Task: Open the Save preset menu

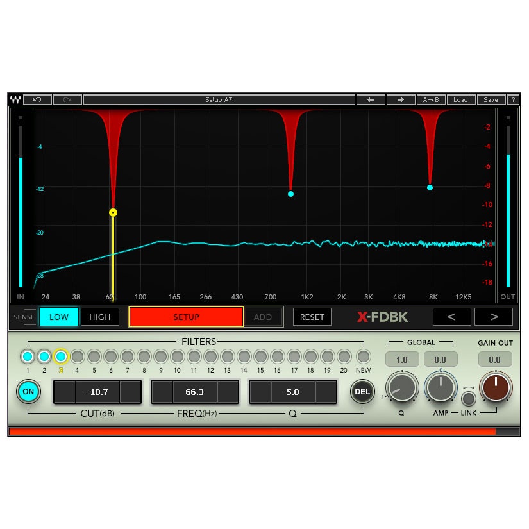Action: click(x=491, y=99)
